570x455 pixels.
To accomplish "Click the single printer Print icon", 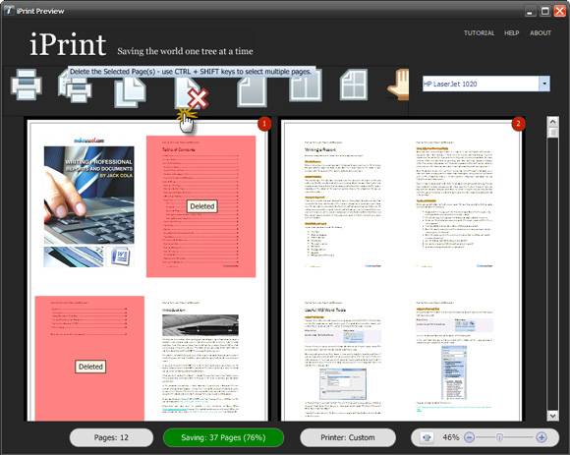I will coord(27,85).
